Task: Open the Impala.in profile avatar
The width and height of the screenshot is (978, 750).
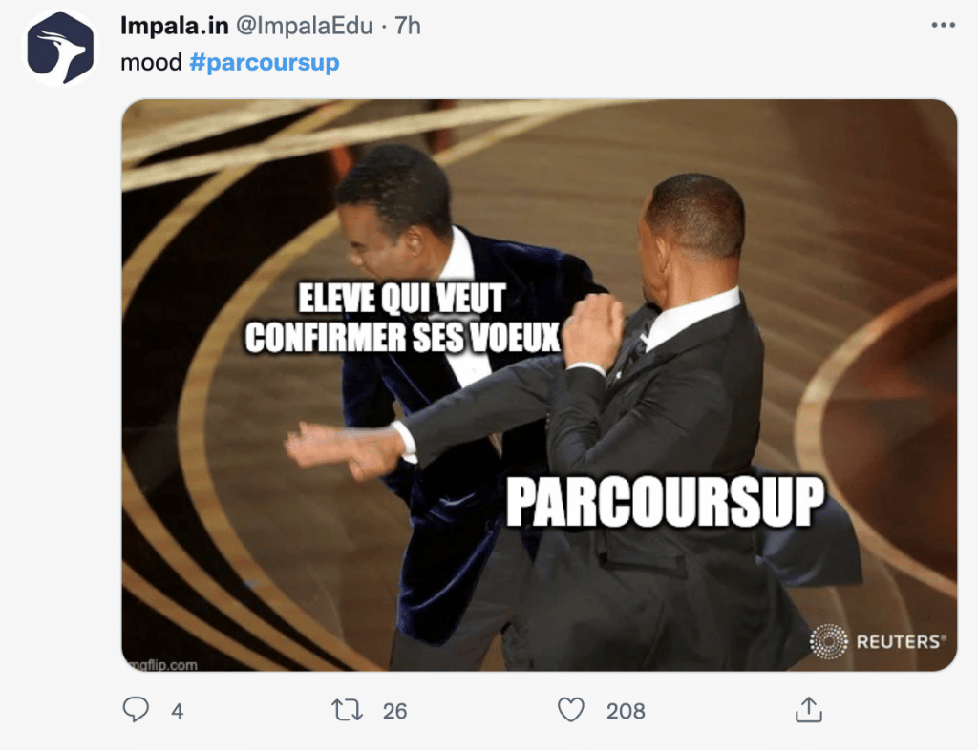Action: 60,48
